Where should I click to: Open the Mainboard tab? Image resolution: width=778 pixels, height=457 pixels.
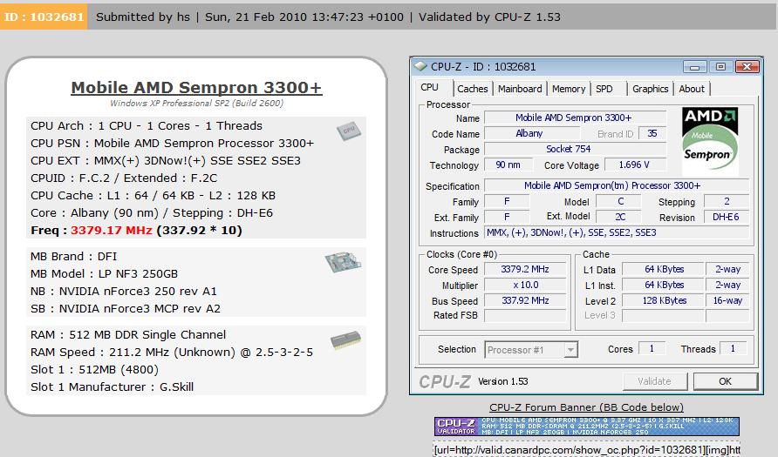point(520,89)
